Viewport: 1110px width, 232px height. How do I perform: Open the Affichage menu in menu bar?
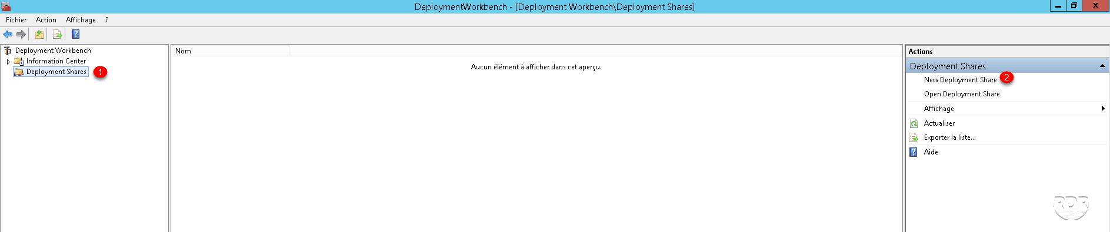coord(81,20)
